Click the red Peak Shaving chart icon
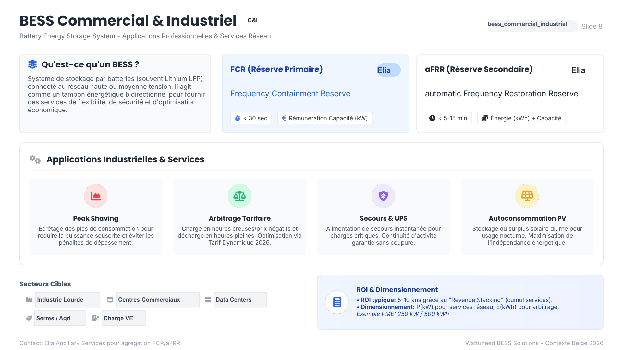This screenshot has width=623, height=350. click(96, 196)
